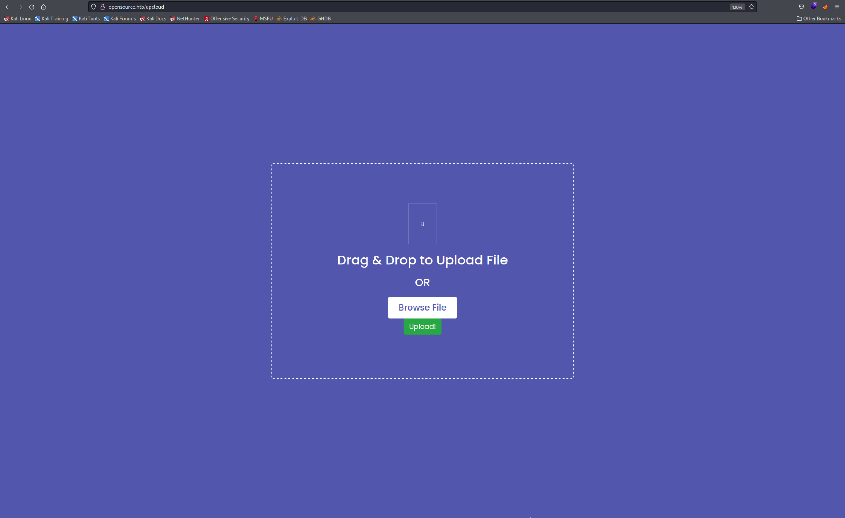The height and width of the screenshot is (518, 845).
Task: Go back to the previous page
Action: tap(8, 7)
